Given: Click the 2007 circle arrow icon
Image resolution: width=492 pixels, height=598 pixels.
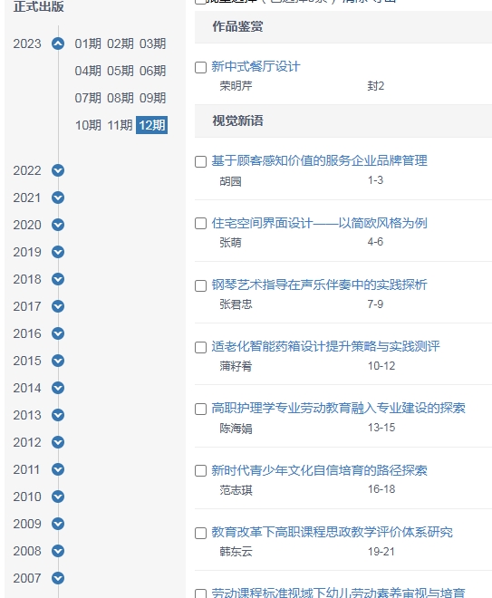Looking at the screenshot, I should coord(58,578).
